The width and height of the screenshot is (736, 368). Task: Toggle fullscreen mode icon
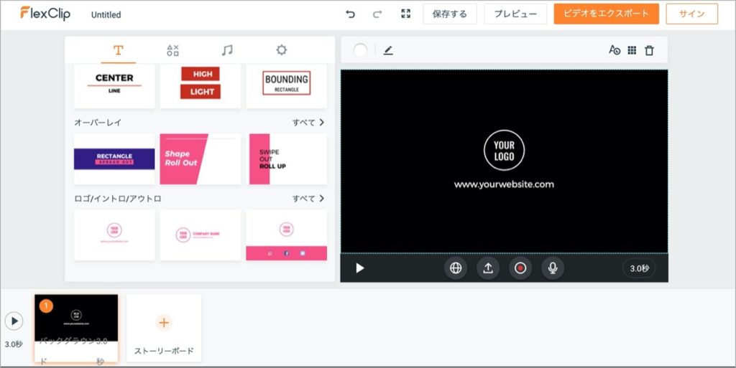click(406, 14)
